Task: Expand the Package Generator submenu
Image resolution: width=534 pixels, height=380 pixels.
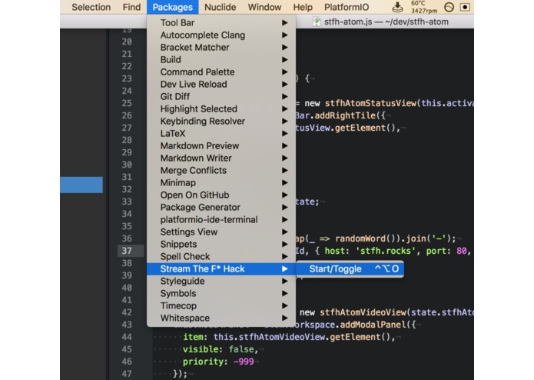Action: [x=221, y=207]
